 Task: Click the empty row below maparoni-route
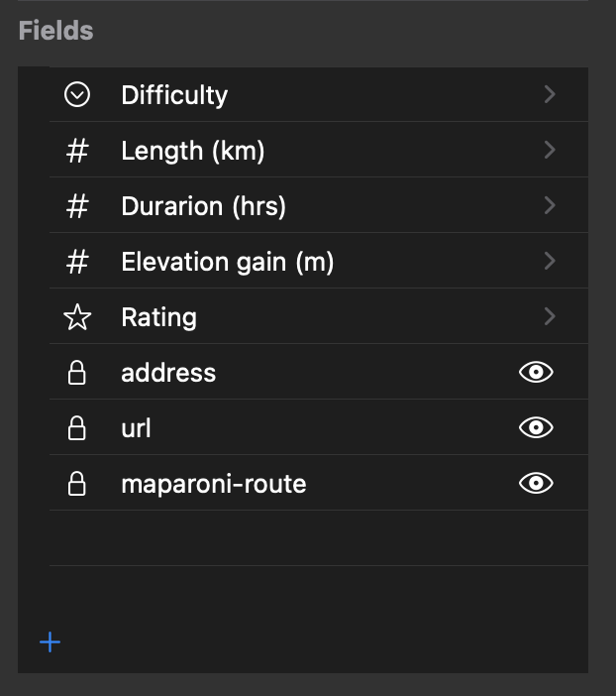319,538
